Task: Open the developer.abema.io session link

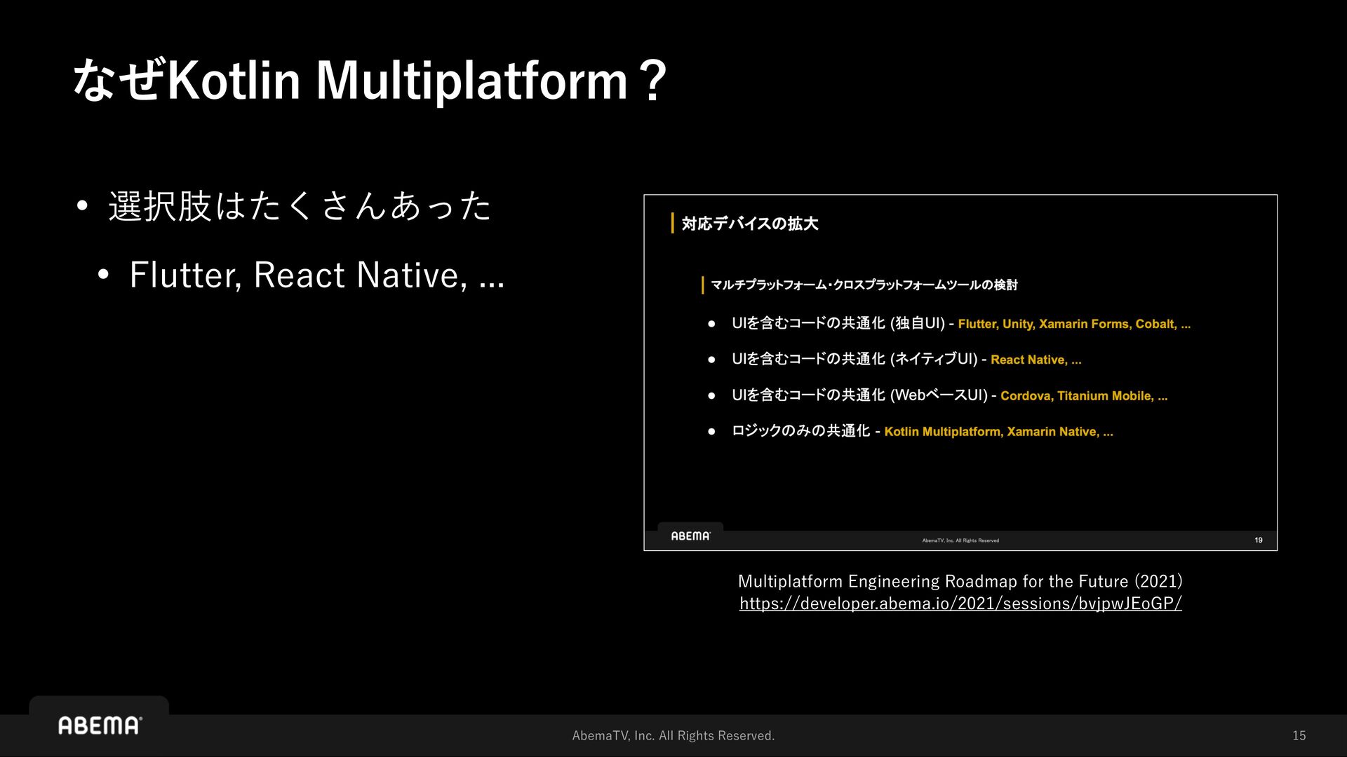Action: tap(960, 603)
